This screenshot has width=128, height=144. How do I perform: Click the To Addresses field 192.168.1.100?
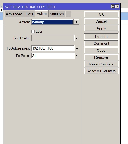53,48
